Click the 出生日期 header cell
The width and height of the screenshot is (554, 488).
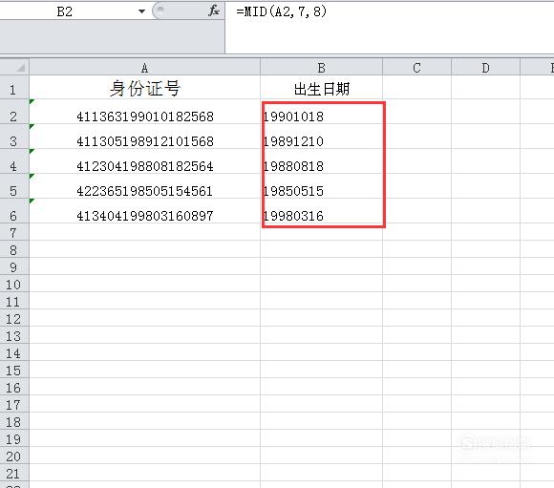point(321,87)
